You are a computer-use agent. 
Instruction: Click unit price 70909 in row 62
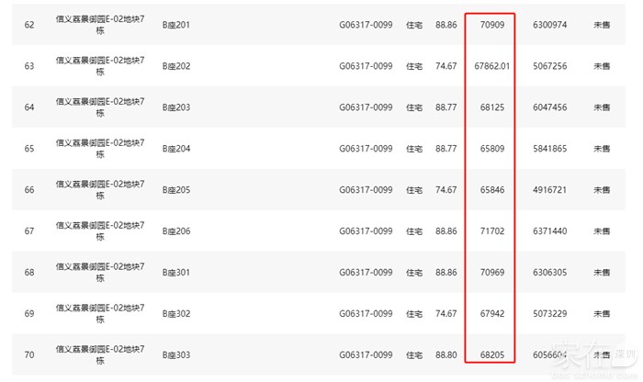point(492,25)
